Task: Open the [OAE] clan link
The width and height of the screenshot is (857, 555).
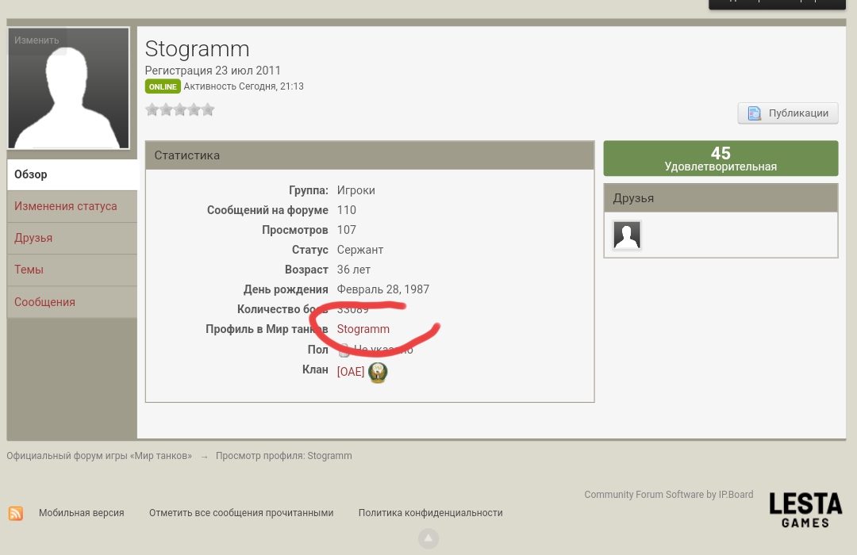Action: pos(351,372)
